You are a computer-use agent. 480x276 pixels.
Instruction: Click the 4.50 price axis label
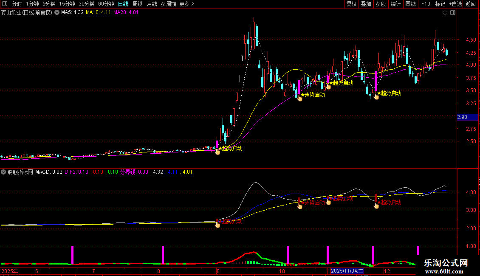point(471,40)
